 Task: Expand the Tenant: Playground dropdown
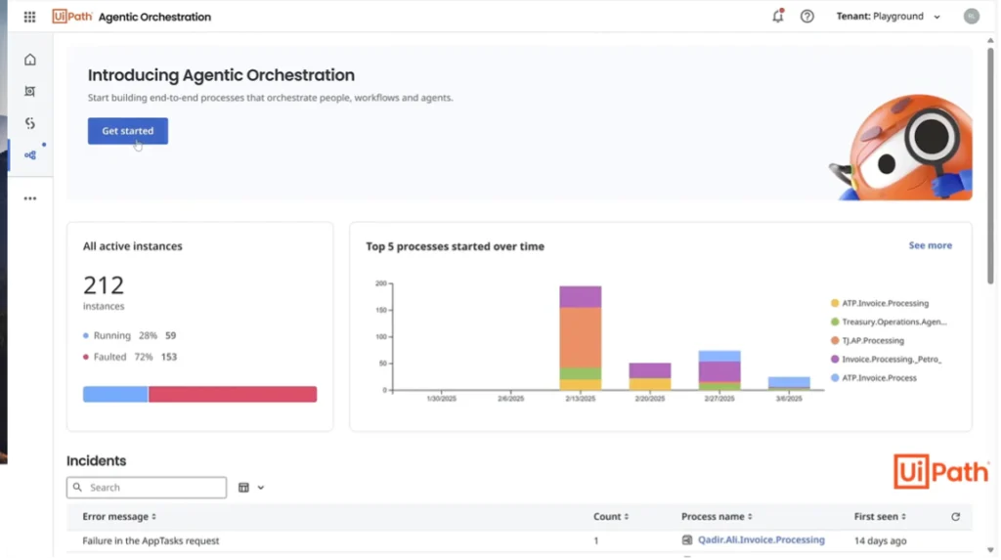point(888,16)
